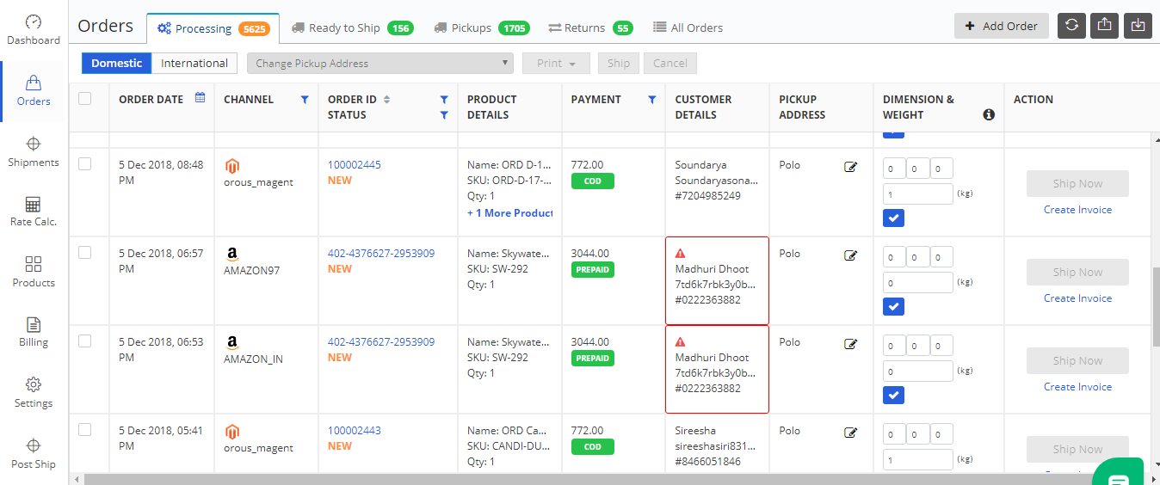This screenshot has height=485, width=1160.
Task: Click Ship Now for AMAZON97 order
Action: [1077, 272]
